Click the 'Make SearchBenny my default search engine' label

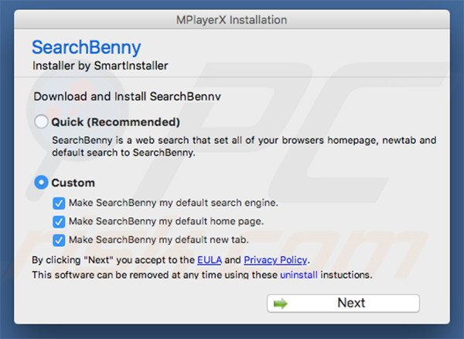point(172,204)
